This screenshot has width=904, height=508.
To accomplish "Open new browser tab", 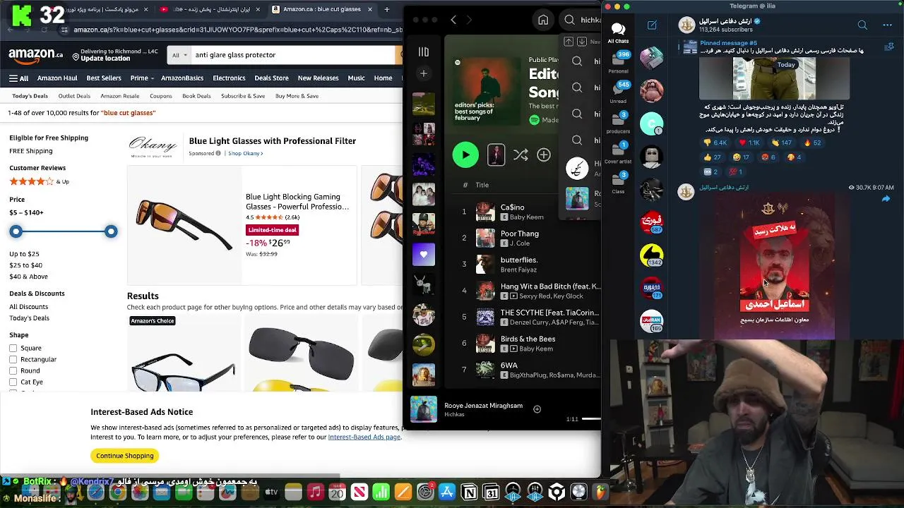I will pos(387,9).
